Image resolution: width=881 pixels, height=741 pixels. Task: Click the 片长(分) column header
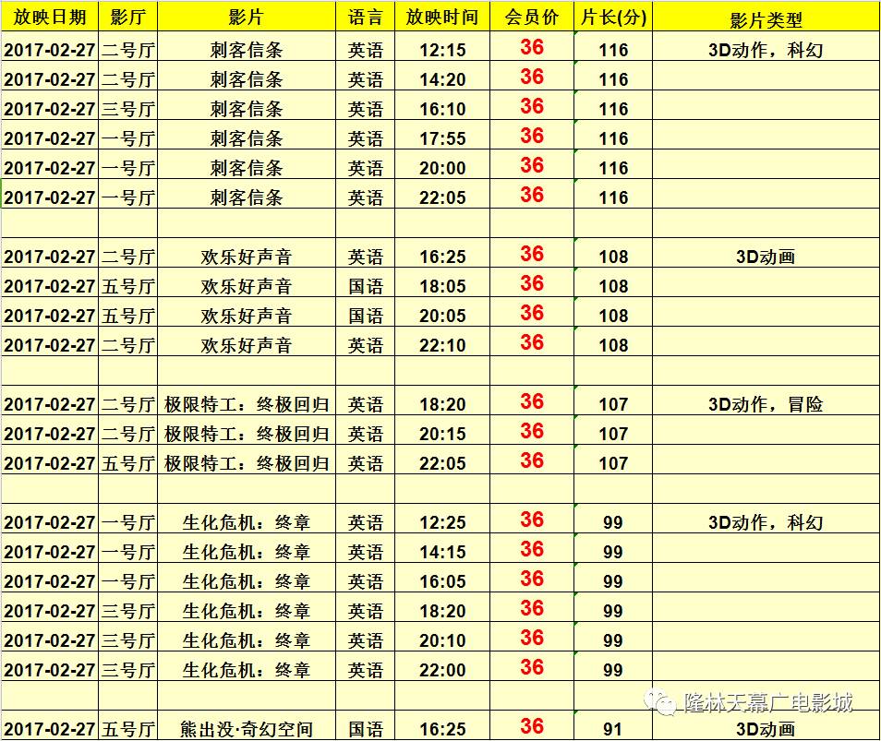click(613, 17)
